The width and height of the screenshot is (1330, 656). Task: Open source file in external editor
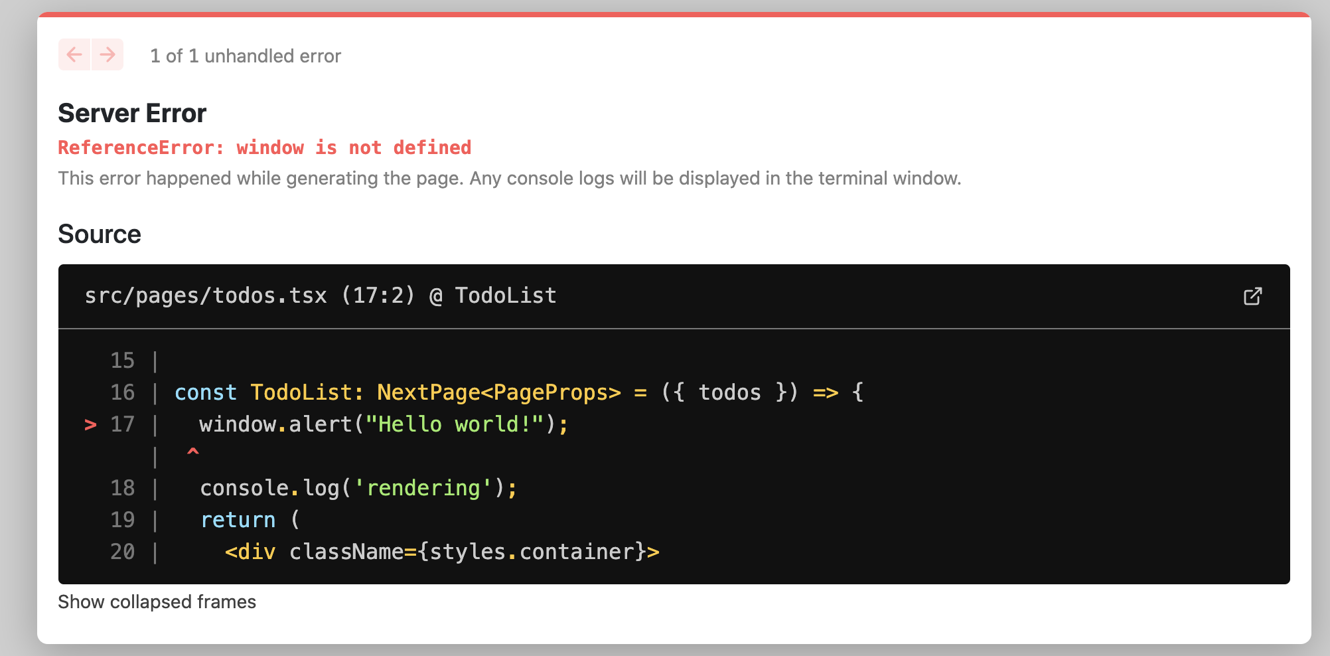tap(1252, 296)
